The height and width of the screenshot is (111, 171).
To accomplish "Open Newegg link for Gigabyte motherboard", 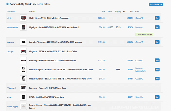I will point(139,27).
